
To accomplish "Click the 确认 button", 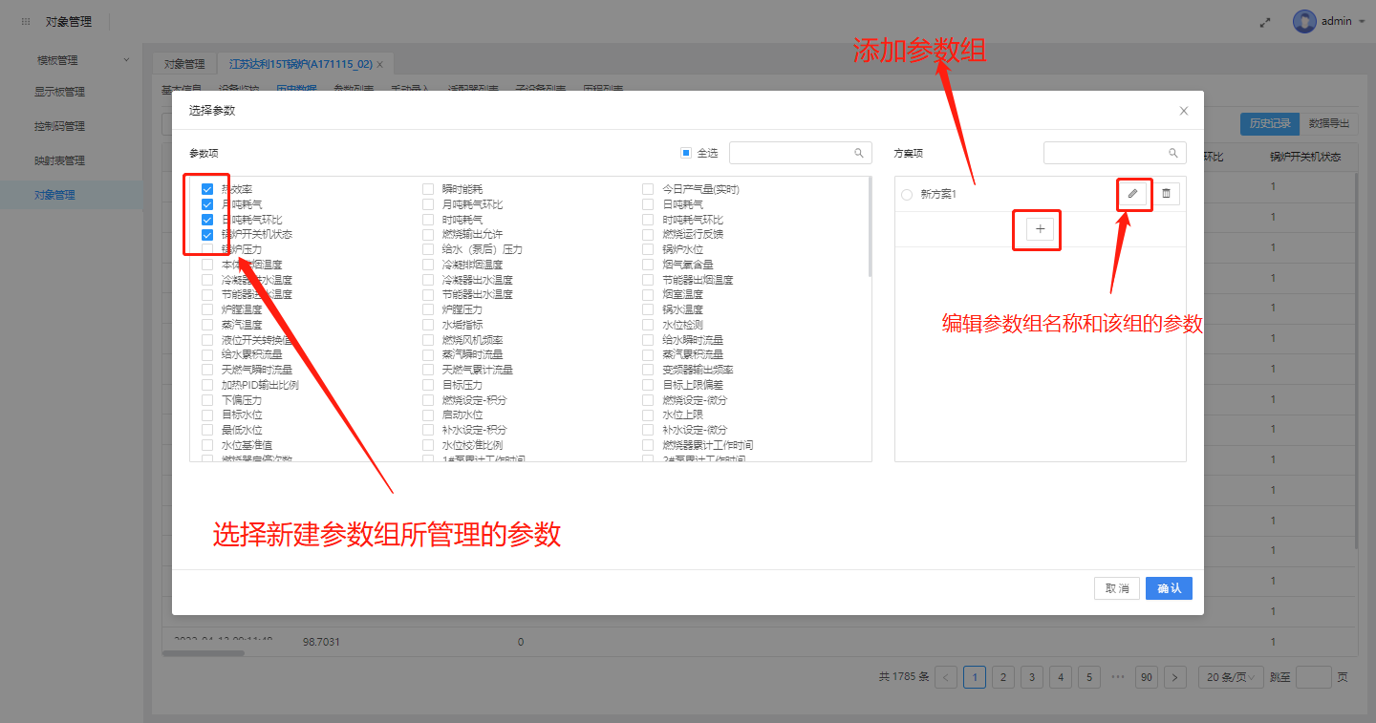I will pos(1169,588).
